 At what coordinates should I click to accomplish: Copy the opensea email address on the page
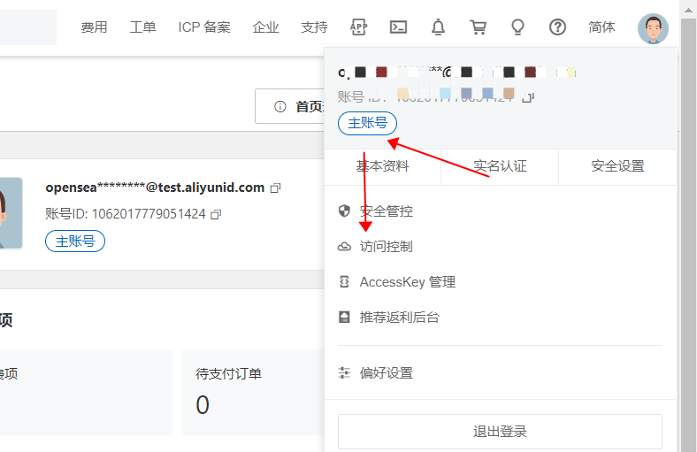pos(276,188)
